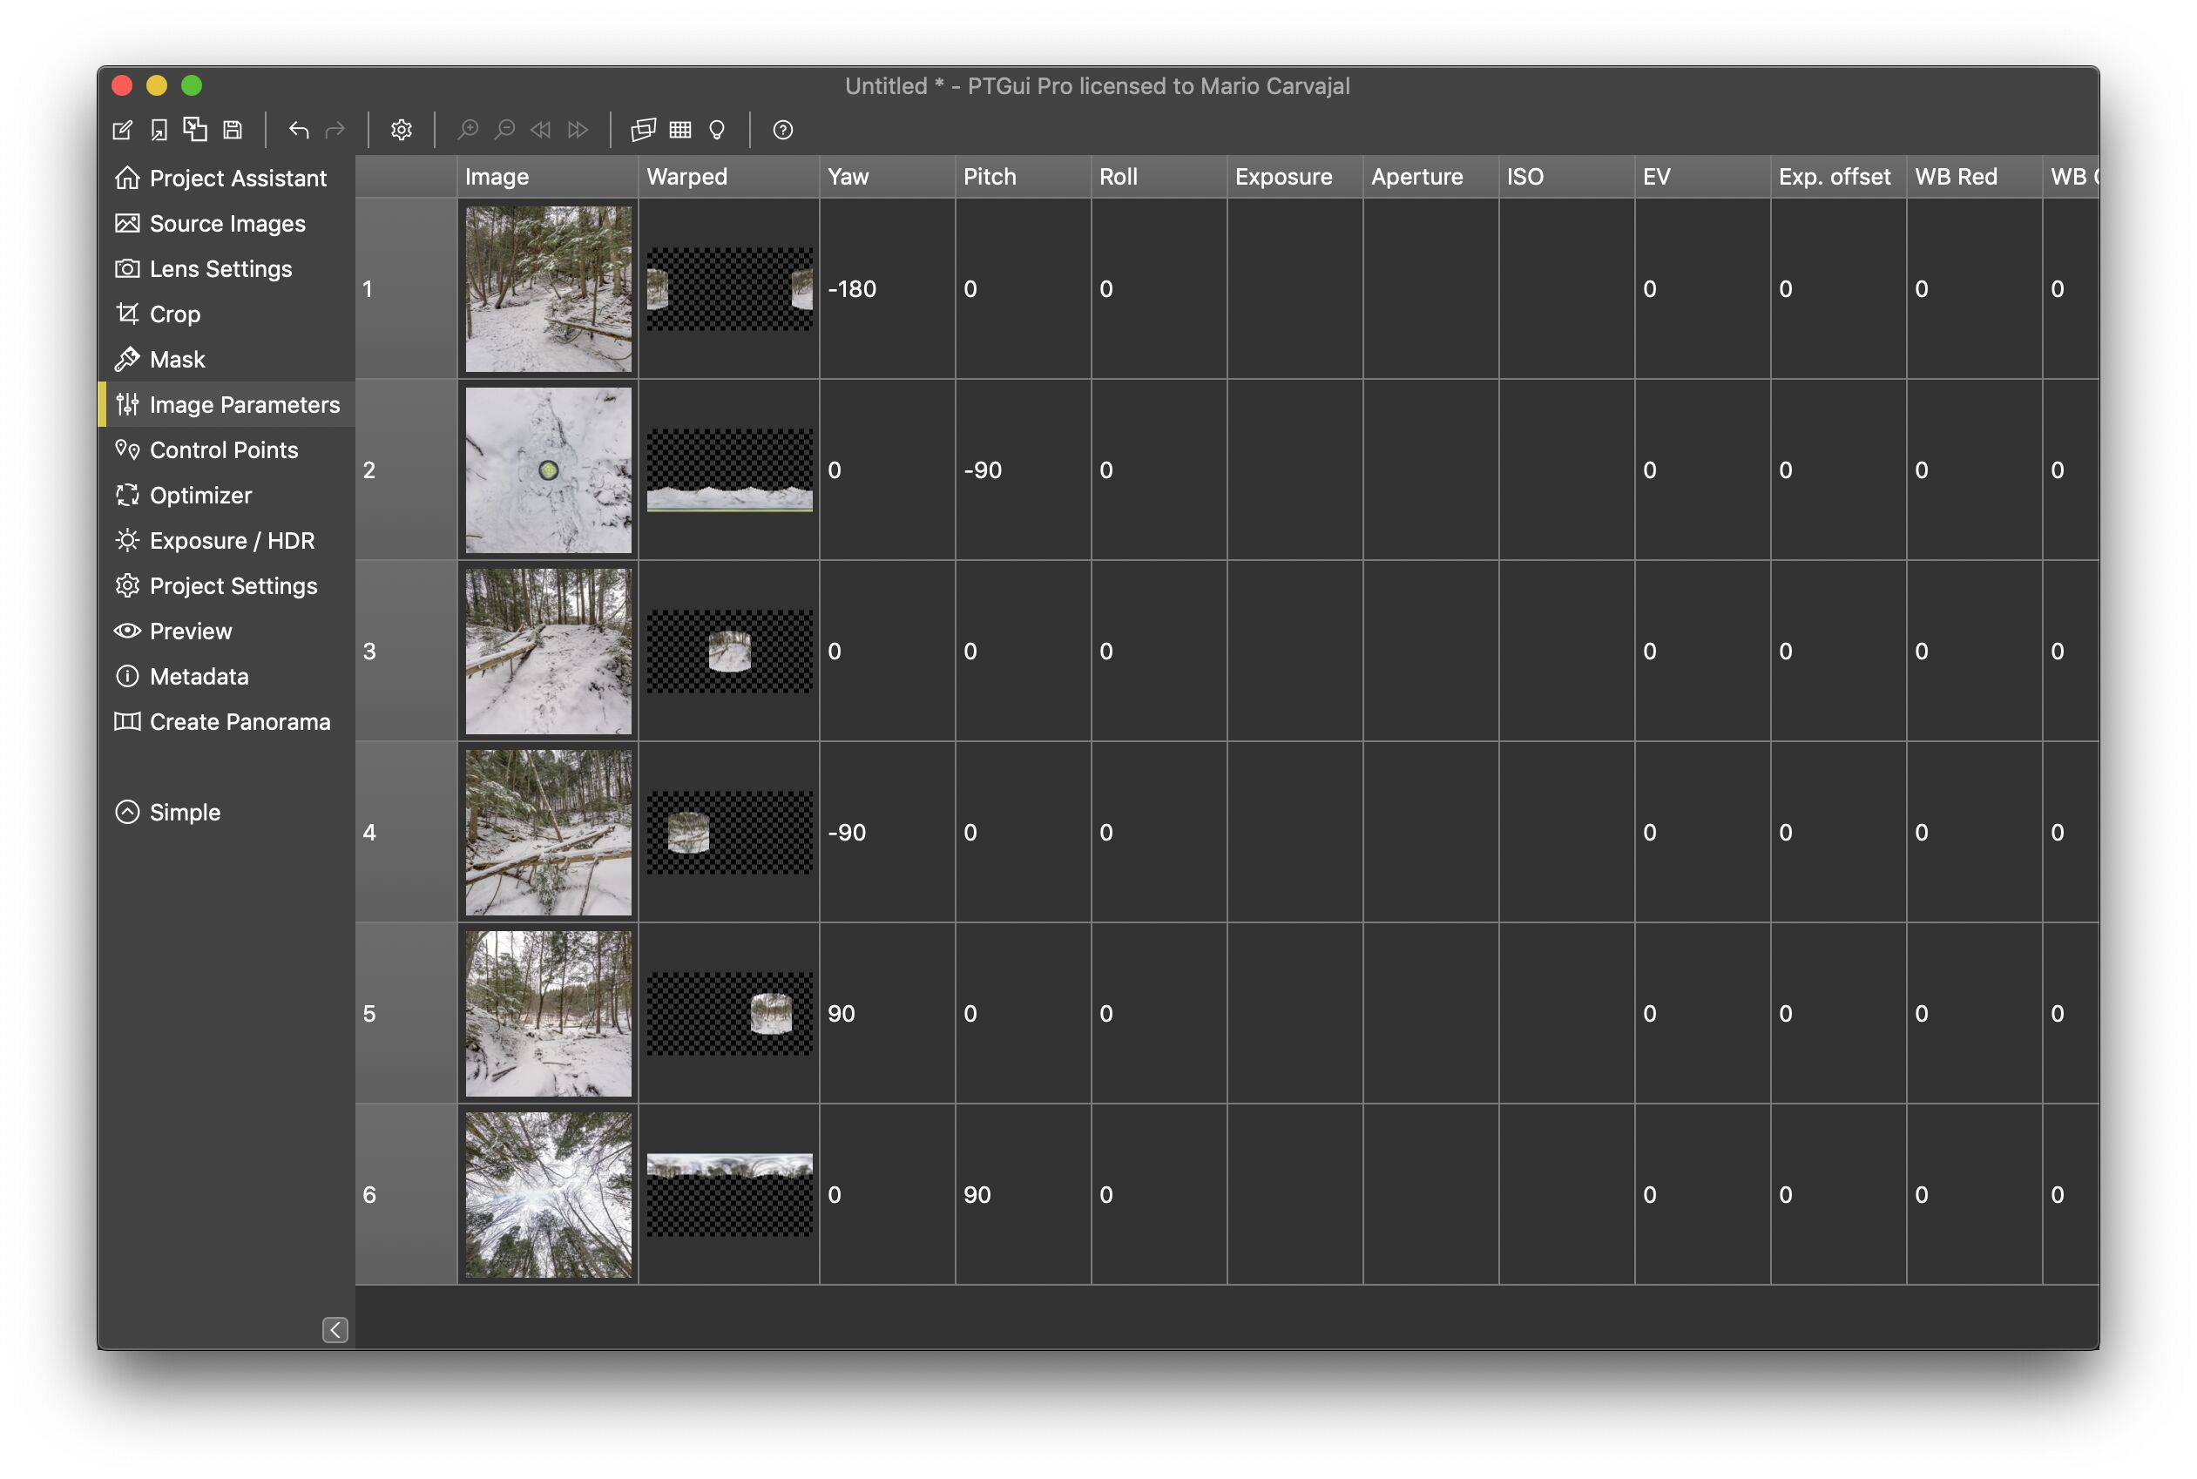Screen dimensions: 2197x1479
Task: Click the Aperture column header
Action: tap(1430, 177)
